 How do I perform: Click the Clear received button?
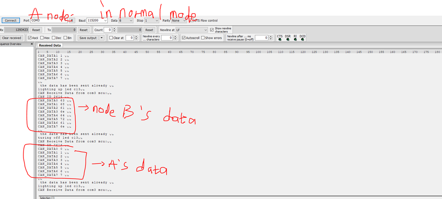tap(12, 38)
